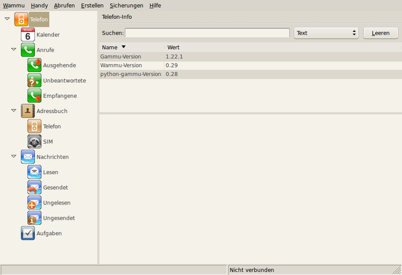Click the Nachrichten envelope icon

click(28, 157)
